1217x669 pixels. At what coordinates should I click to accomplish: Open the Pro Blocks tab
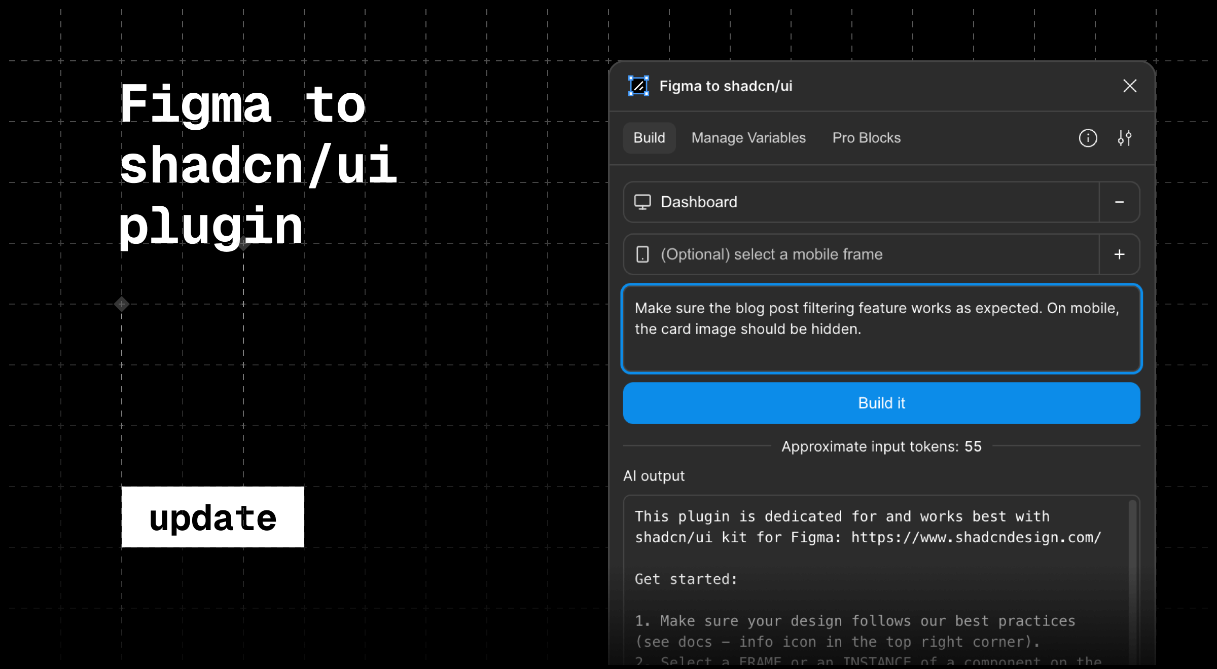[x=867, y=138]
